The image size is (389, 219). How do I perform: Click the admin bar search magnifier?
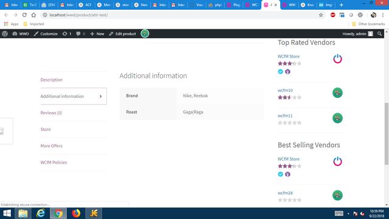[x=379, y=34]
